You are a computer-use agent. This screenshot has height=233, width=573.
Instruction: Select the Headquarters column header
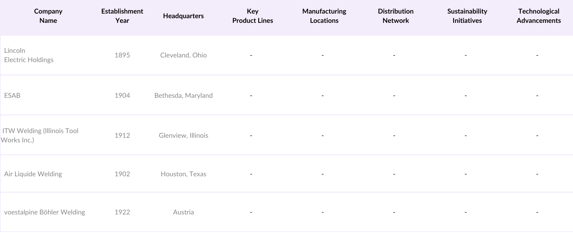[x=183, y=16]
